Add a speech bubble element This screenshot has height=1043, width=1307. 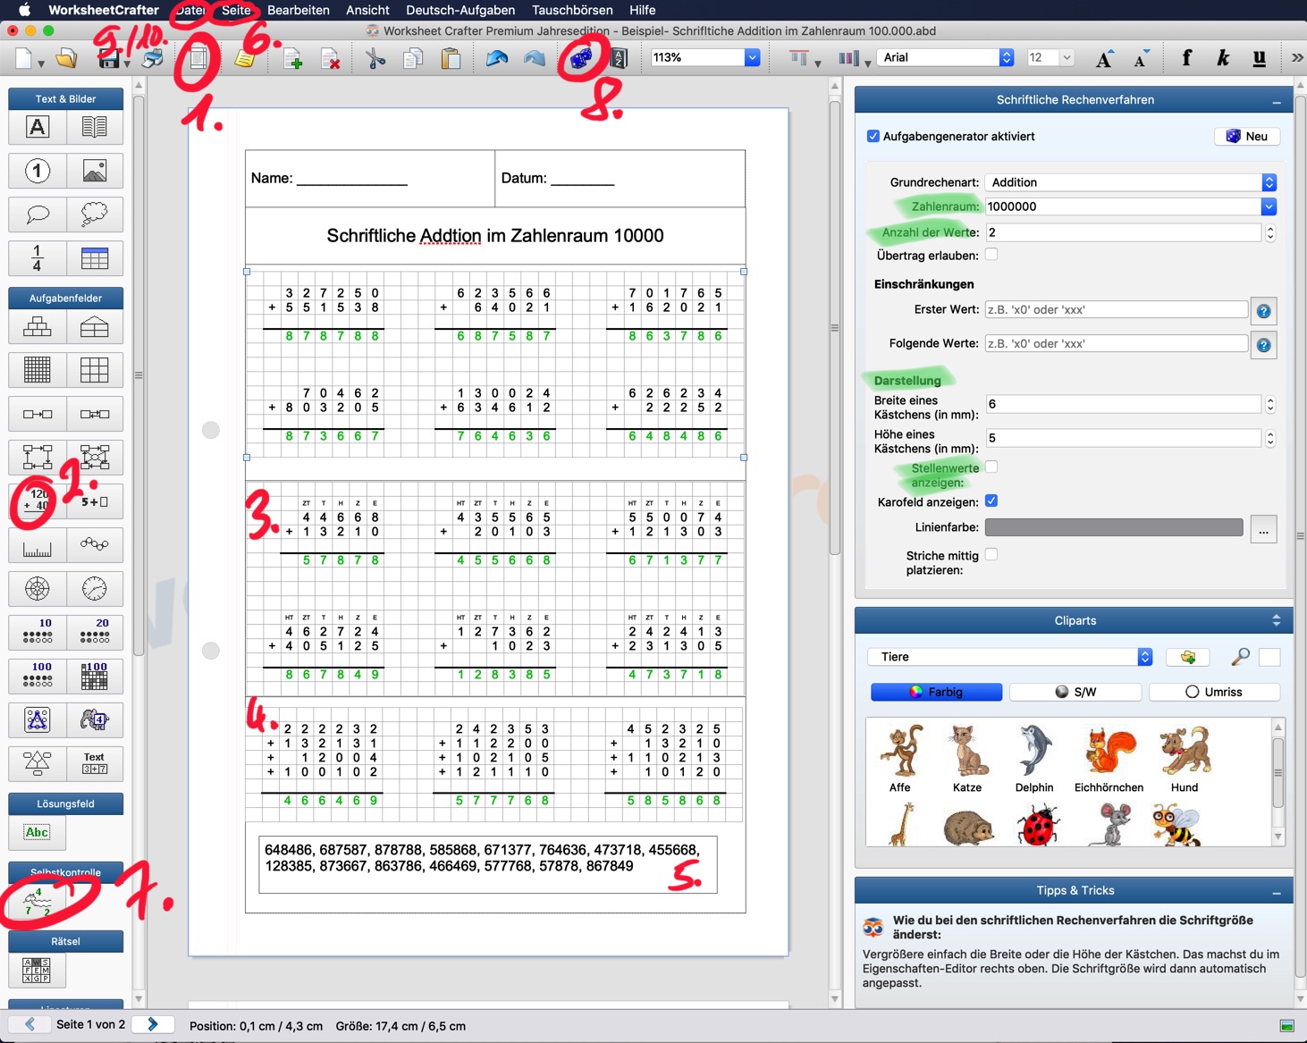pos(37,214)
